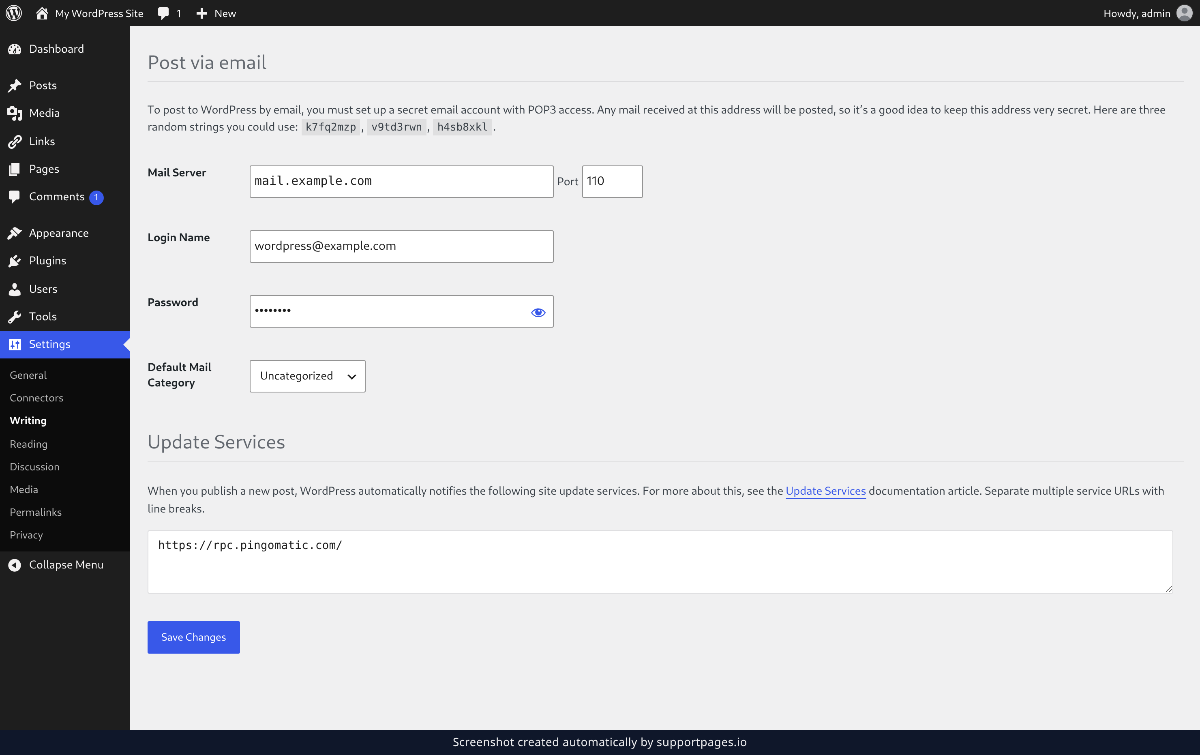1200x755 pixels.
Task: Click the Save Changes button
Action: [x=193, y=637]
